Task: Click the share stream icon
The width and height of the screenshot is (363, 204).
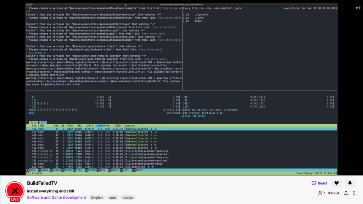Action: coord(346,193)
